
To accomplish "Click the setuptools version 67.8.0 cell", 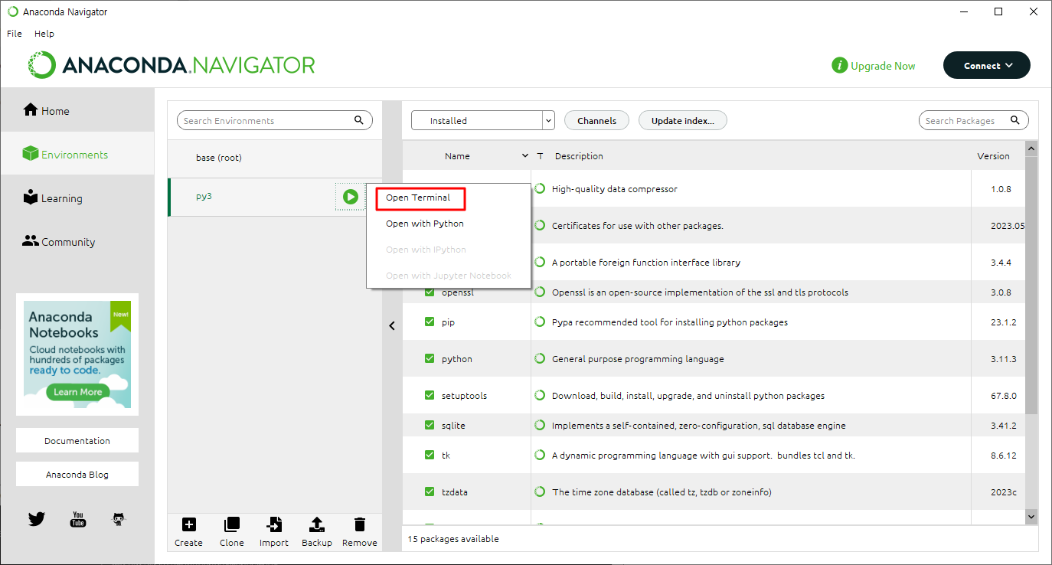I will pyautogui.click(x=1003, y=396).
